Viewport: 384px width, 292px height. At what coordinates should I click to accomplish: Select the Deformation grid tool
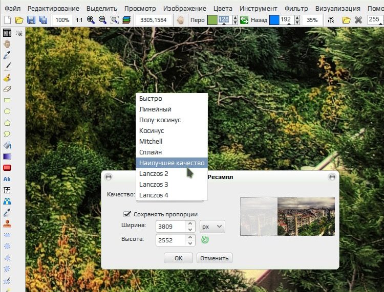click(7, 190)
